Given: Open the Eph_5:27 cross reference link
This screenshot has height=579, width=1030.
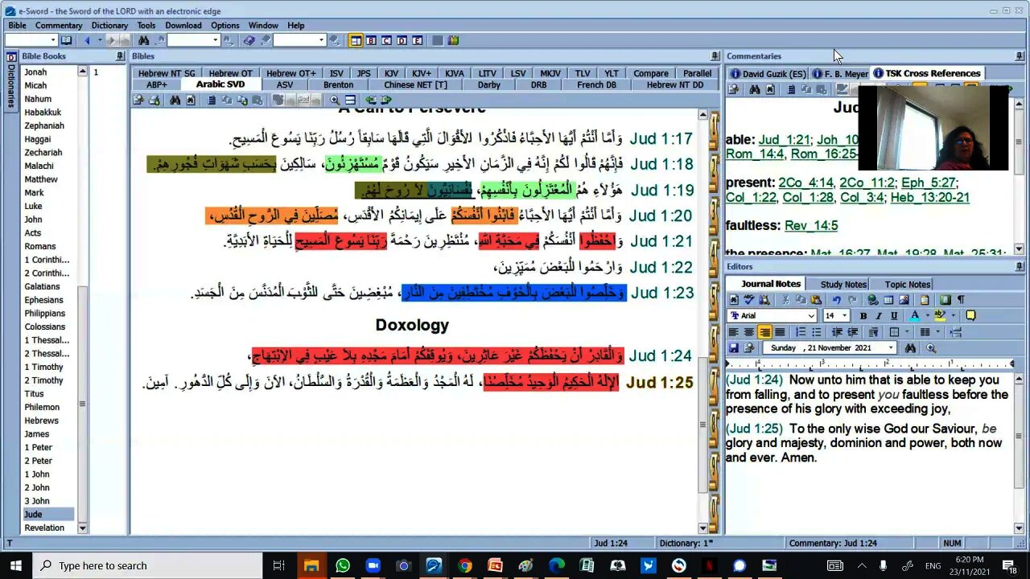Looking at the screenshot, I should point(928,183).
